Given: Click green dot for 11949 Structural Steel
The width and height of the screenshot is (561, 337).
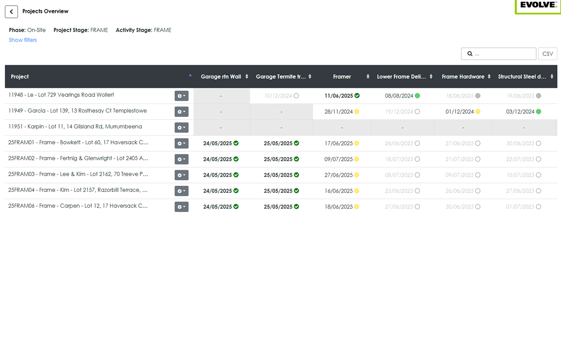Looking at the screenshot, I should 538,112.
